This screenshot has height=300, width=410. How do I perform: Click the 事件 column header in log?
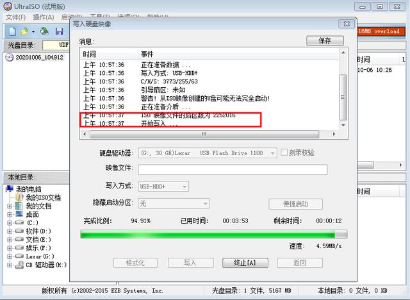click(238, 54)
